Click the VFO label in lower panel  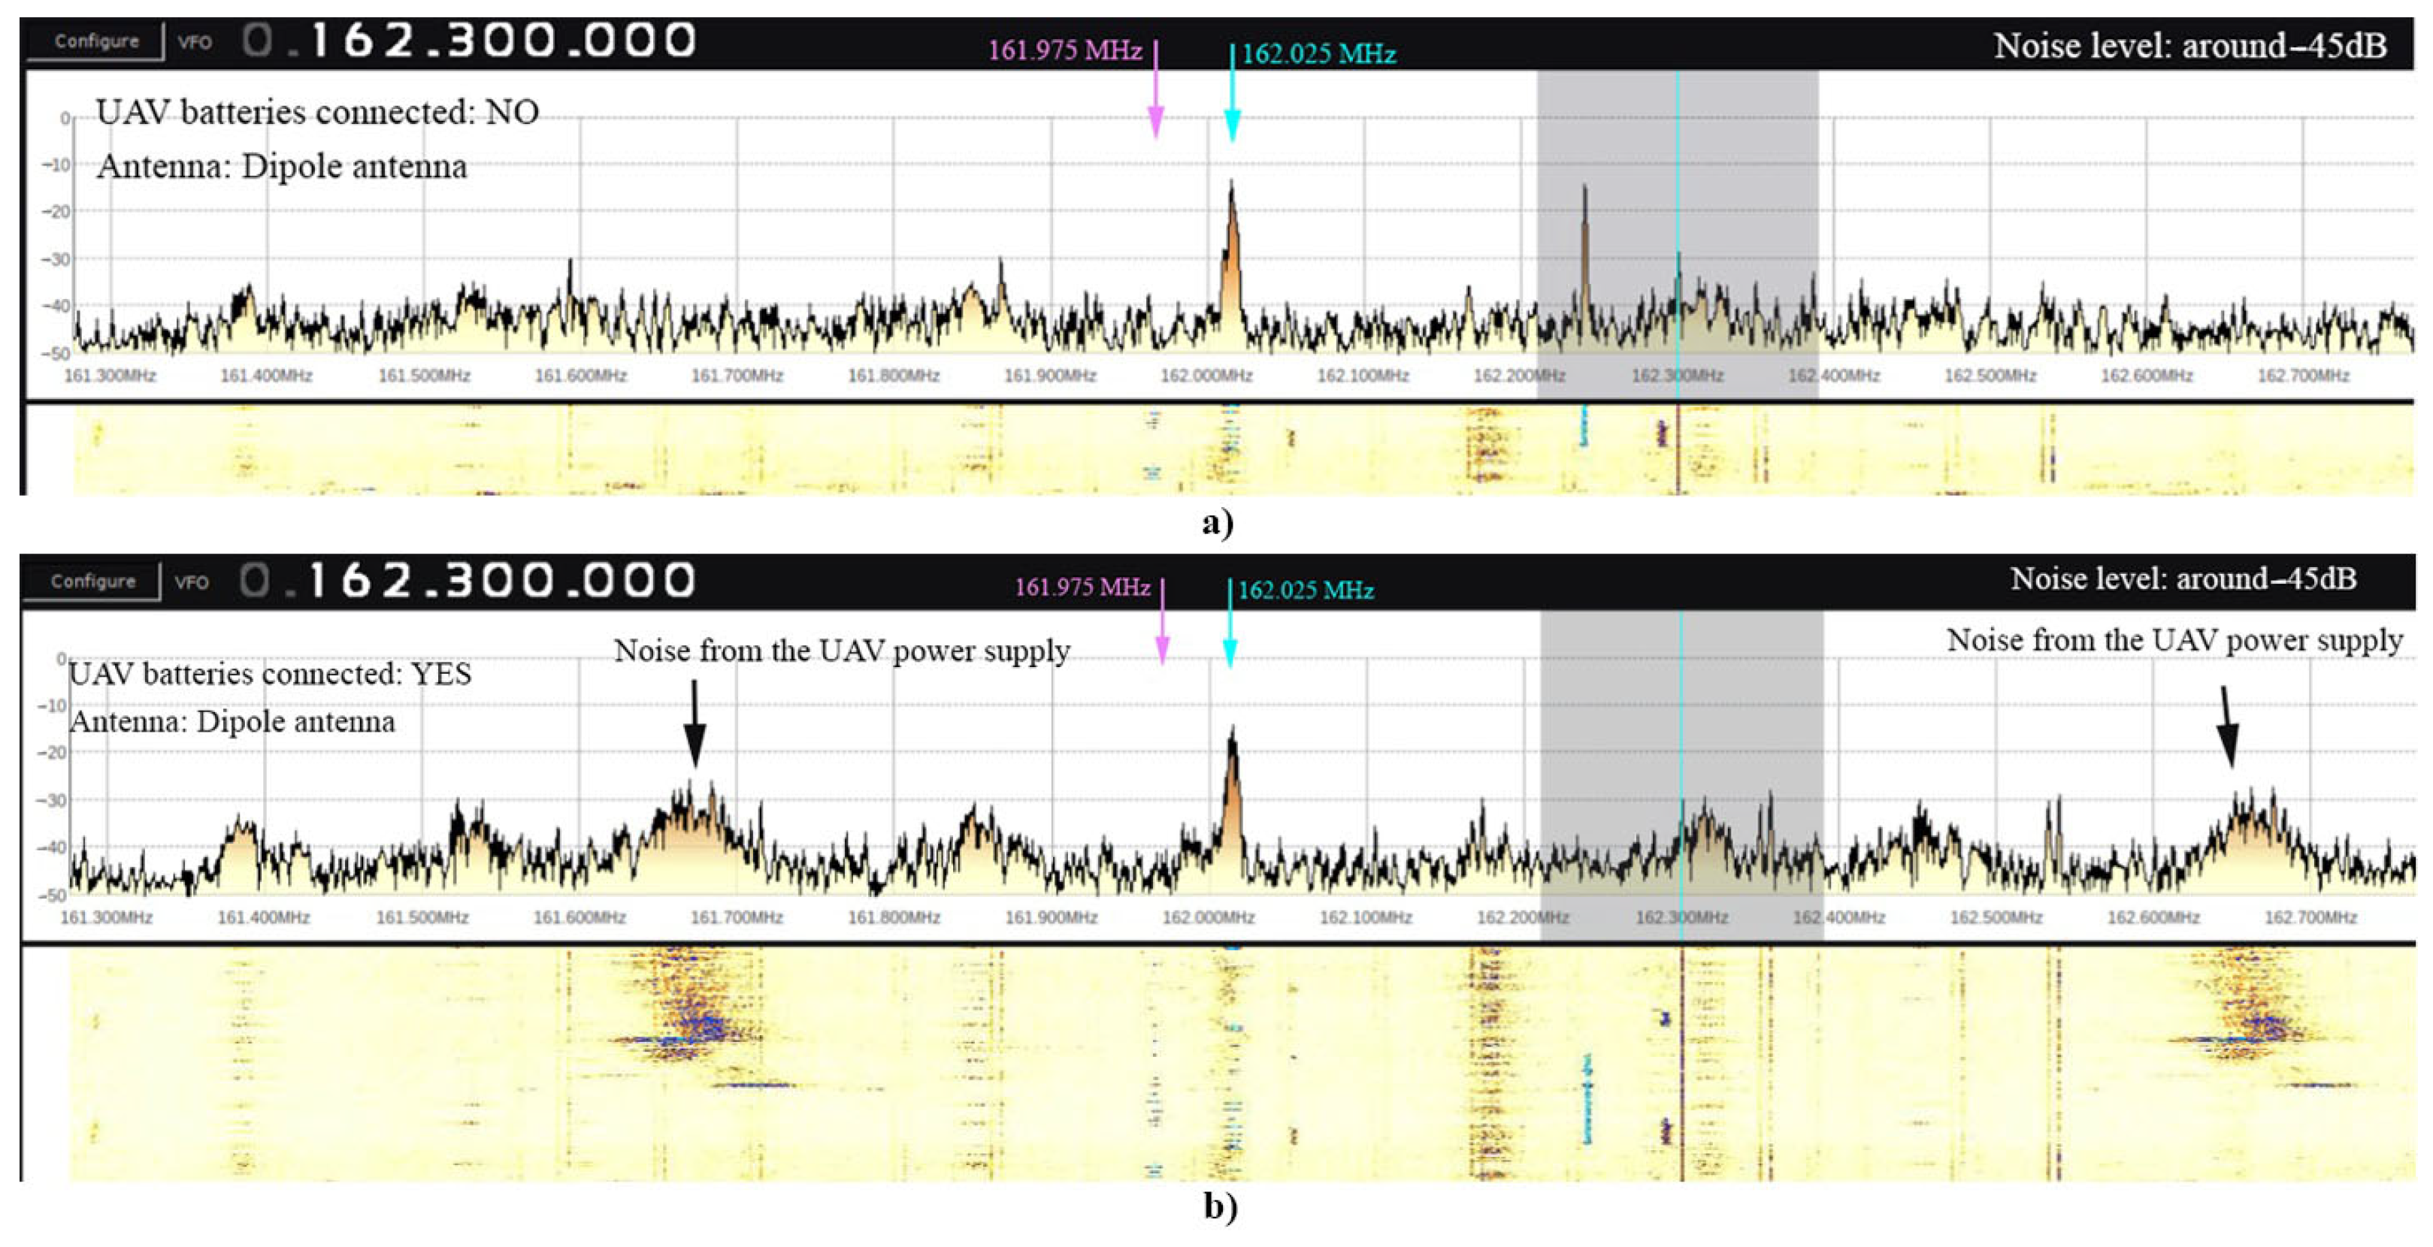[x=192, y=582]
